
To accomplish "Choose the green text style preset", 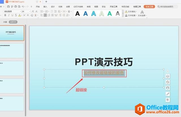I will pyautogui.click(x=109, y=14).
